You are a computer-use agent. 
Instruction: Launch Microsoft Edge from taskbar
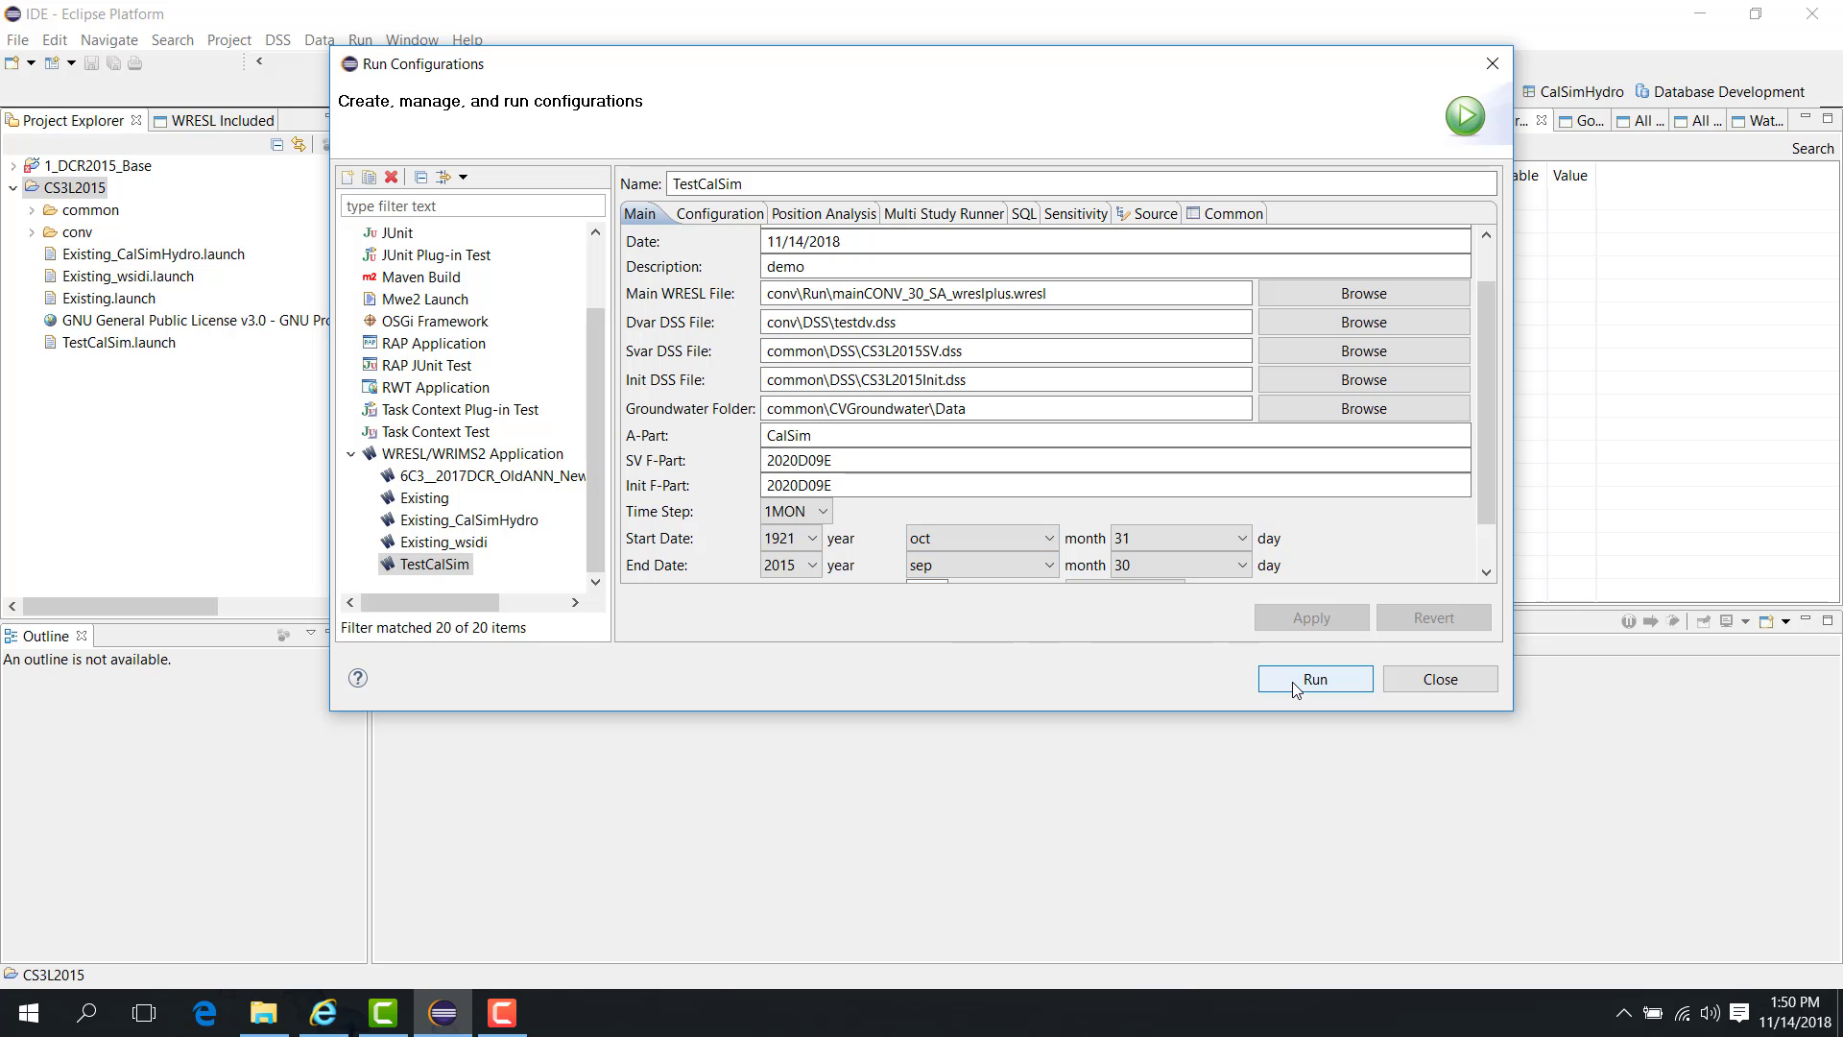[x=204, y=1013]
